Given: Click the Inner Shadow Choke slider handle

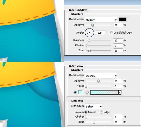Looking at the screenshot, I should coord(86,45).
